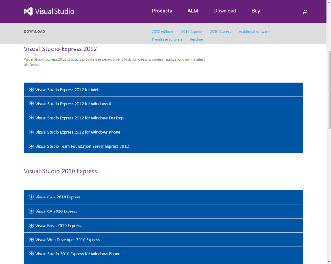Go to the Download menu item
The width and height of the screenshot is (331, 264).
pyautogui.click(x=225, y=11)
